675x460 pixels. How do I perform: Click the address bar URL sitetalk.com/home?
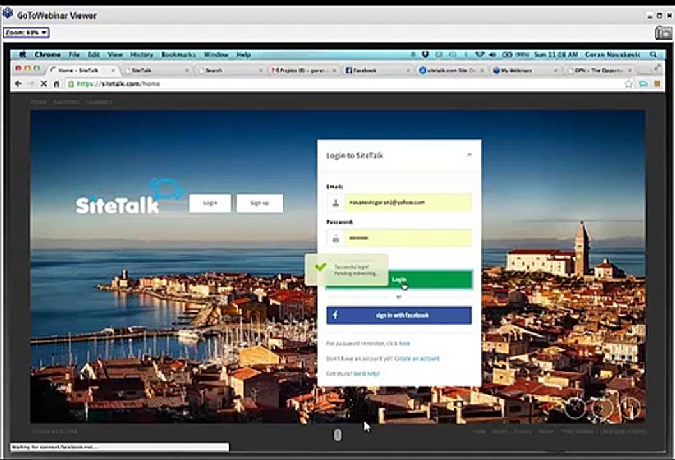[118, 84]
